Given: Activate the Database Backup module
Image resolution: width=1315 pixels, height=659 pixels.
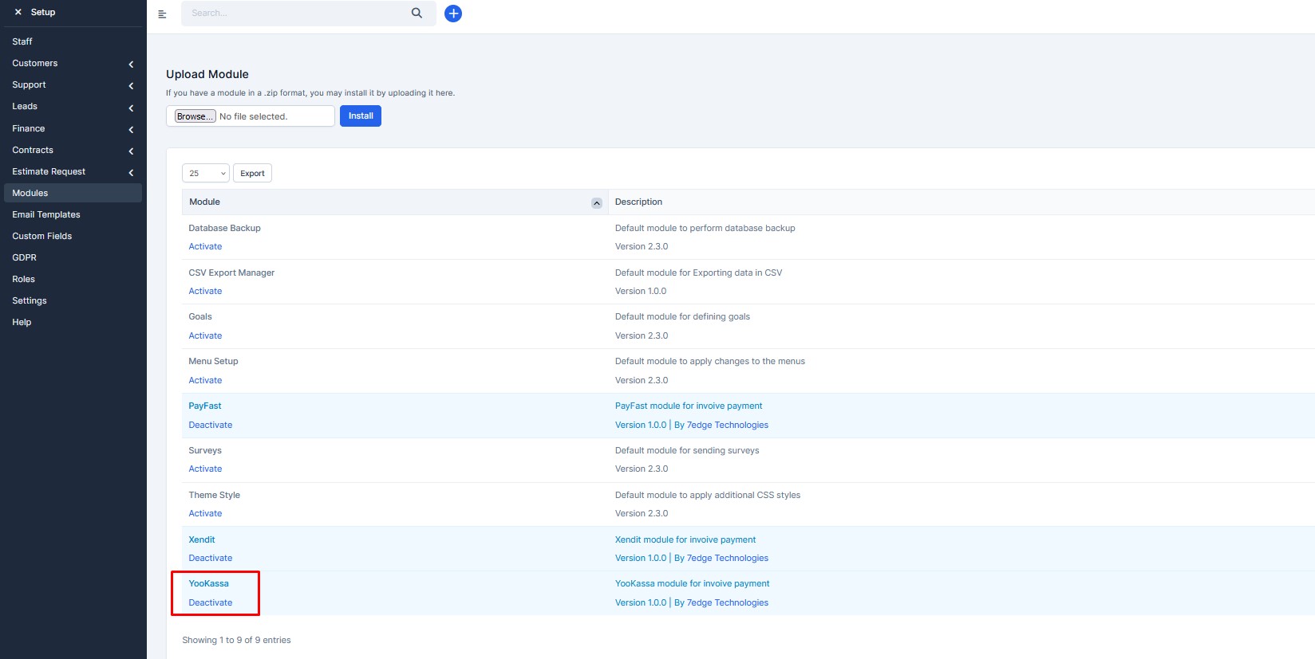Looking at the screenshot, I should [x=205, y=246].
